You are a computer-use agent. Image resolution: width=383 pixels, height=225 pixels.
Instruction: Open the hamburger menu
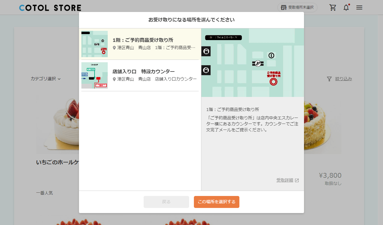[x=359, y=7]
